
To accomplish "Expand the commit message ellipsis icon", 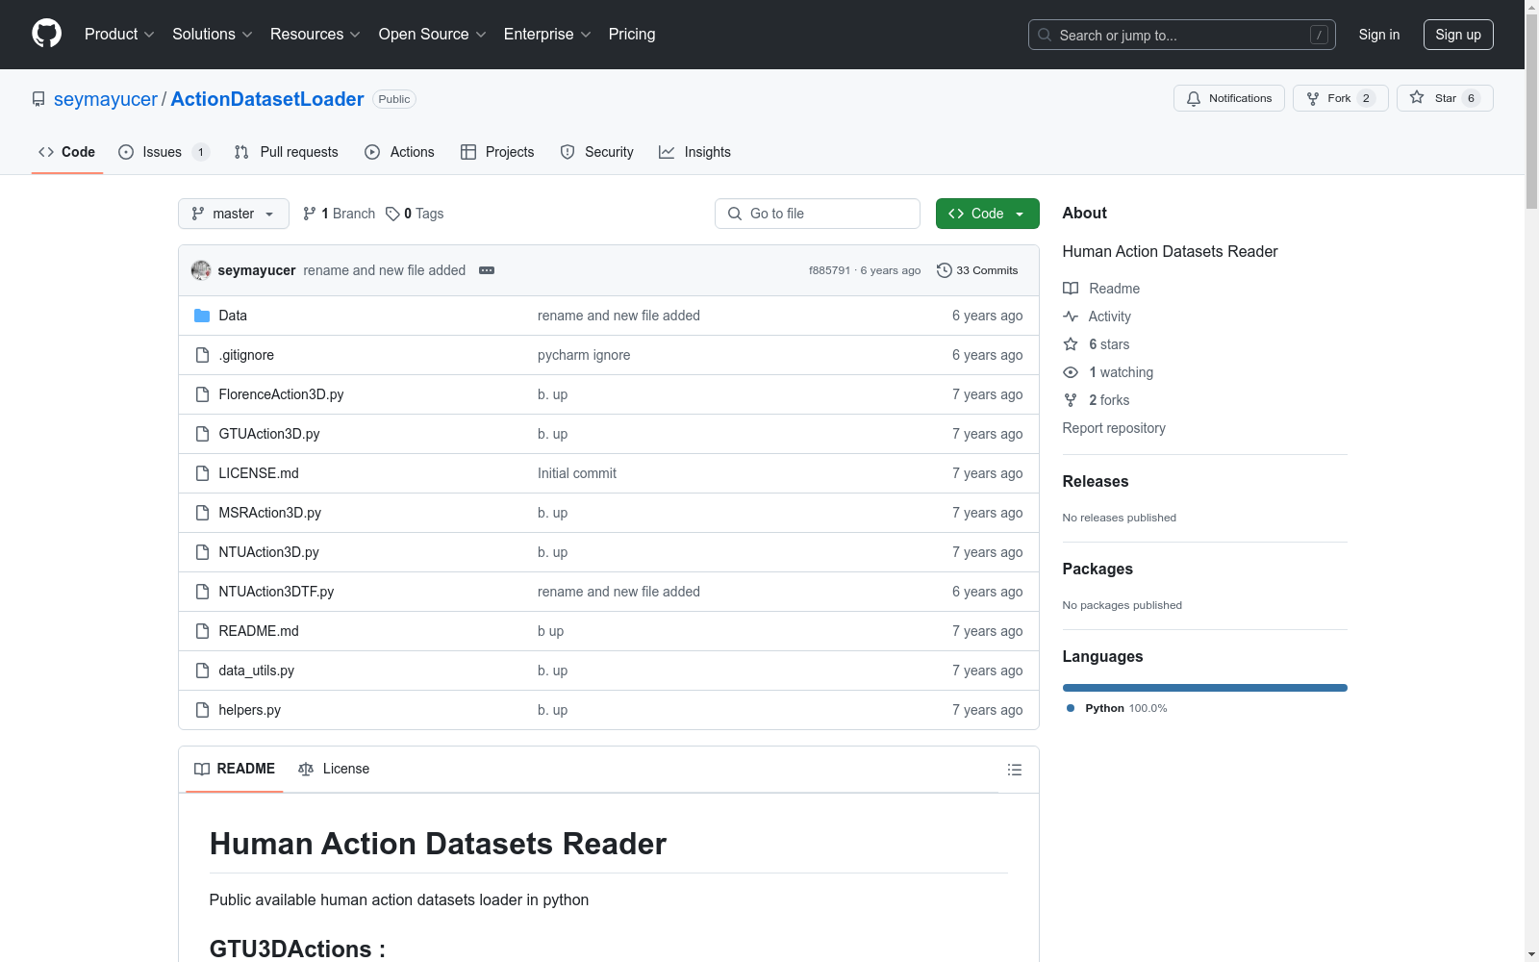I will pos(487,270).
